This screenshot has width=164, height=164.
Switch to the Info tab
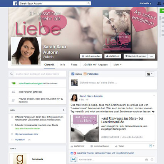pyautogui.click(x=63, y=65)
